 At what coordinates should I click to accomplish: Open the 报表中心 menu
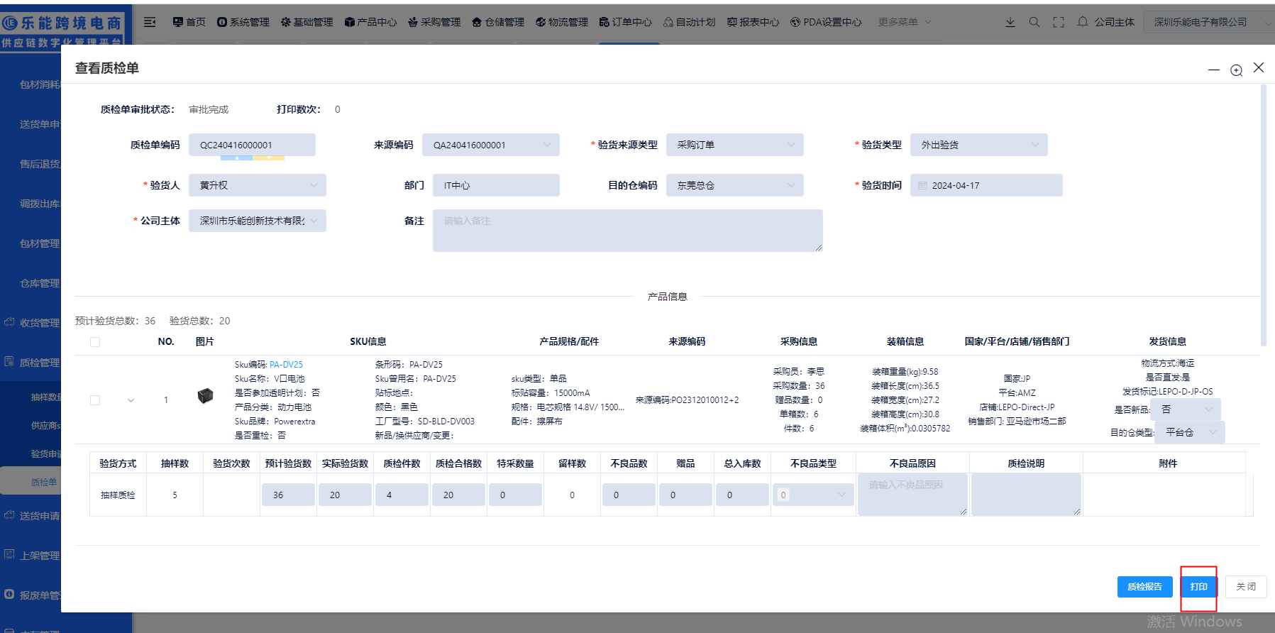tap(753, 22)
